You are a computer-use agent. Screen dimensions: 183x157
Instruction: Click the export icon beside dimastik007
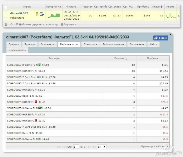tap(42, 14)
